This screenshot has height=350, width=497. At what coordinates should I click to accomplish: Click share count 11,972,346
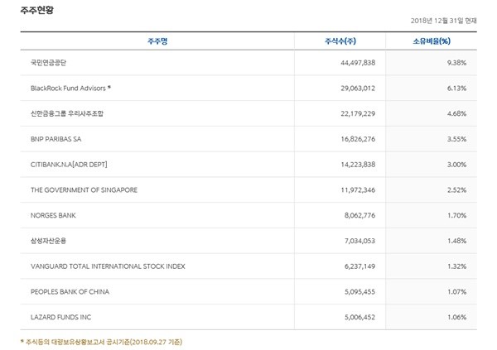tap(358, 190)
